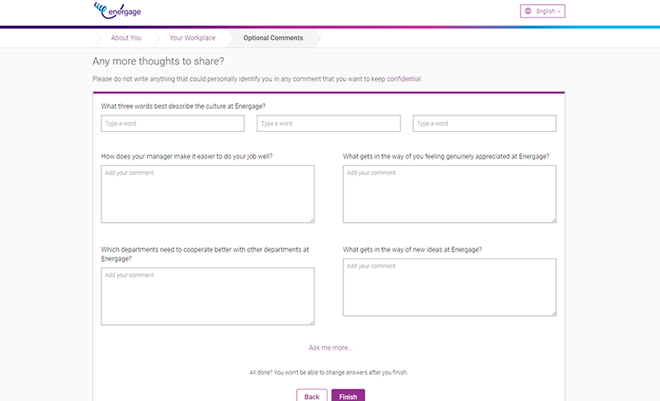Select the Optional Comments tab

273,38
